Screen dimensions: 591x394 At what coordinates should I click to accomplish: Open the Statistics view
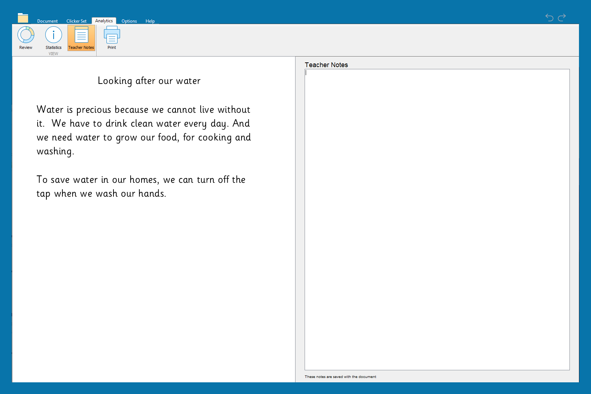pyautogui.click(x=54, y=38)
